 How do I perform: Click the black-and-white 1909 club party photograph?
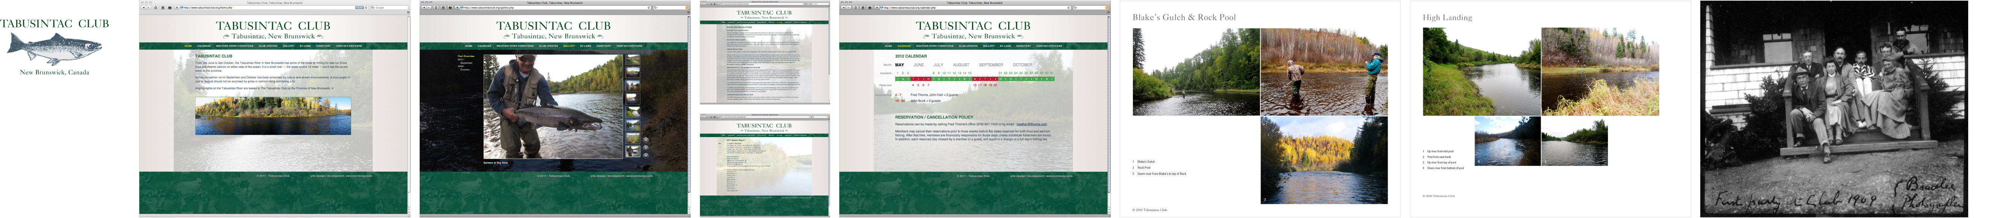click(x=1834, y=108)
